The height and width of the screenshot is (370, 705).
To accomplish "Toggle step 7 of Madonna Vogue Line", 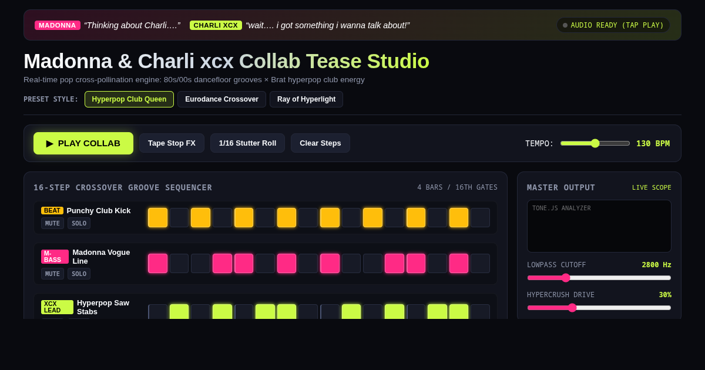I will (x=287, y=263).
